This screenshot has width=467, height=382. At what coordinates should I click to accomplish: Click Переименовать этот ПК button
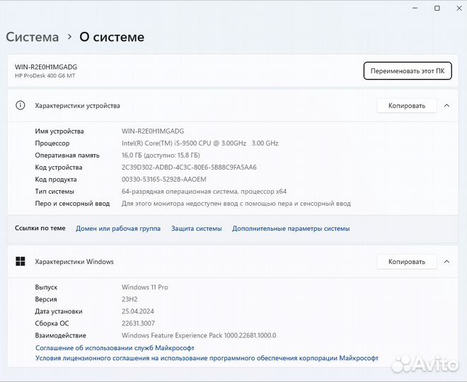[x=408, y=71]
